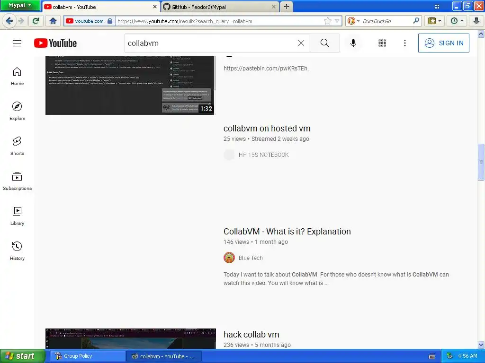Open 'CollabVM - What is it? Explanation' video
The image size is (485, 363).
click(x=287, y=232)
